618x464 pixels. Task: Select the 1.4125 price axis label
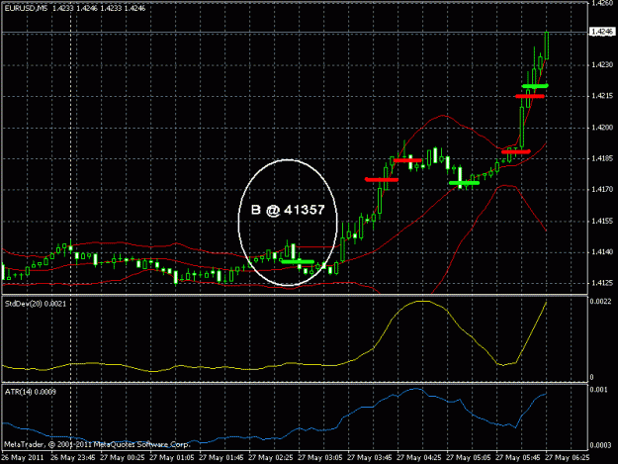click(602, 283)
